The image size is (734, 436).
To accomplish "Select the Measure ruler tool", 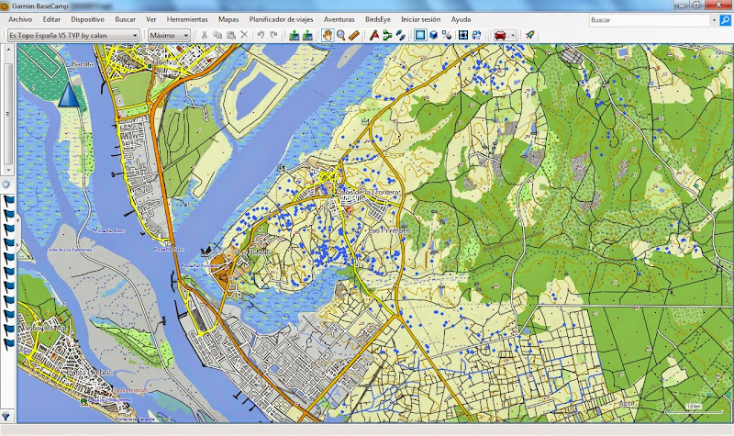I will (354, 35).
